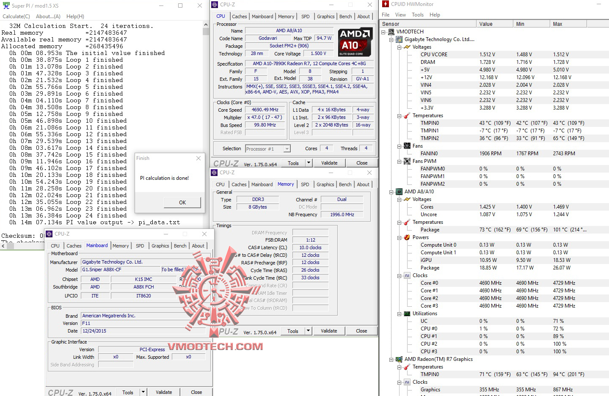The height and width of the screenshot is (396, 609).
Task: Click the AMD A8/A10 chip icon in tree
Action: click(x=399, y=192)
